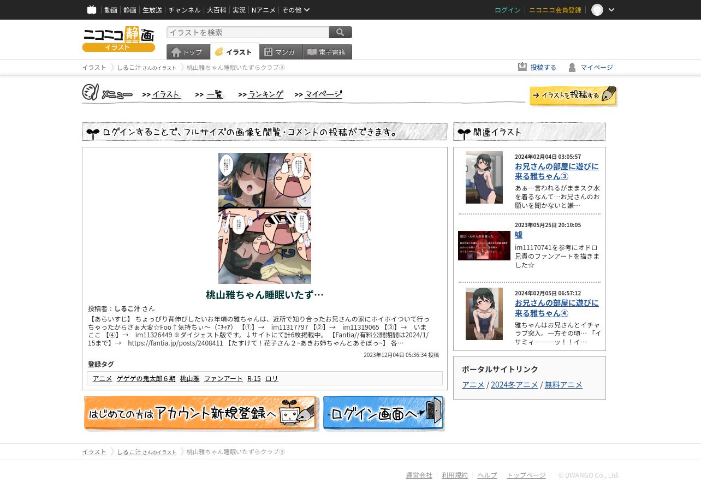Select the イラスト tab with palette icon

pyautogui.click(x=234, y=52)
